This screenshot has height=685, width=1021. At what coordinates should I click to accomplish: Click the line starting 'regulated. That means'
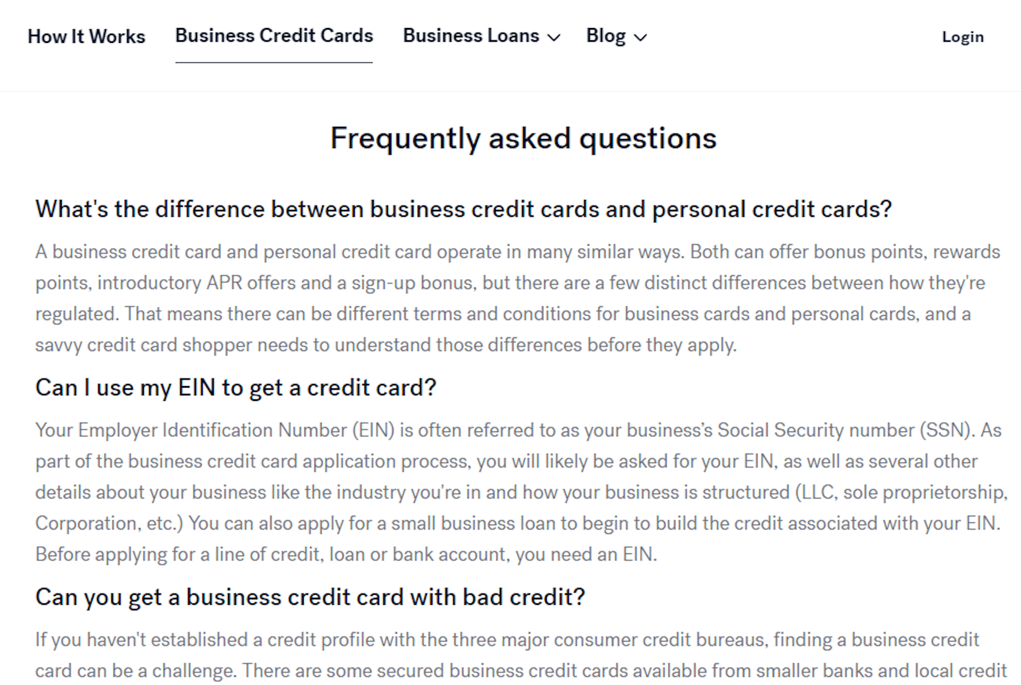tap(503, 314)
